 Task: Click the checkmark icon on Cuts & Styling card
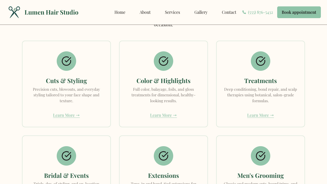coord(66,61)
